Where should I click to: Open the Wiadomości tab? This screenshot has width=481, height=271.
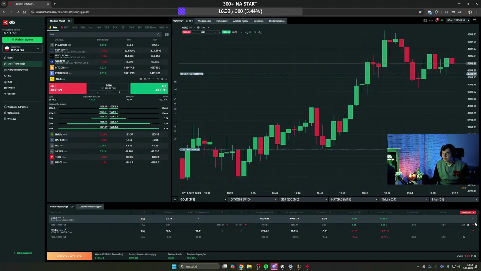(x=204, y=21)
